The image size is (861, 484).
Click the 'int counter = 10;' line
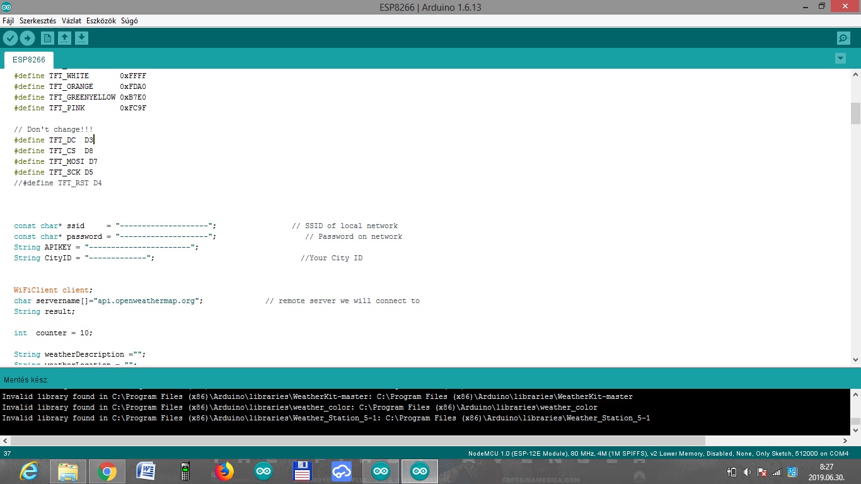coord(54,333)
